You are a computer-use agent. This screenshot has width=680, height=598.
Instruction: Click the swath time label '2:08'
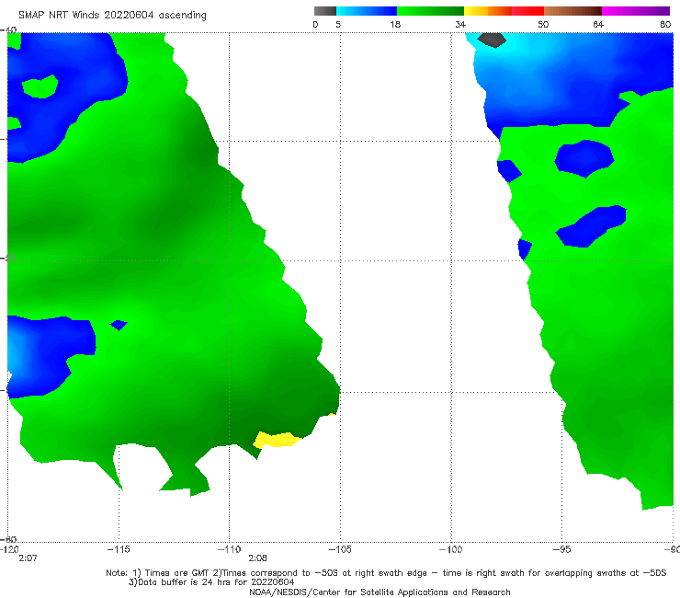[x=257, y=558]
